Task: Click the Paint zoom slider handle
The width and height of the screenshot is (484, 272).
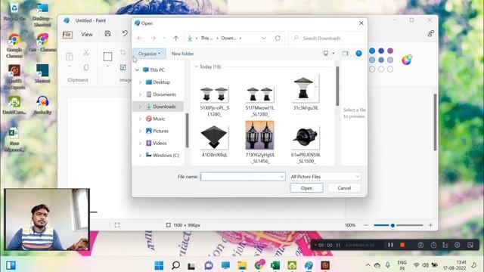Action: tap(392, 225)
